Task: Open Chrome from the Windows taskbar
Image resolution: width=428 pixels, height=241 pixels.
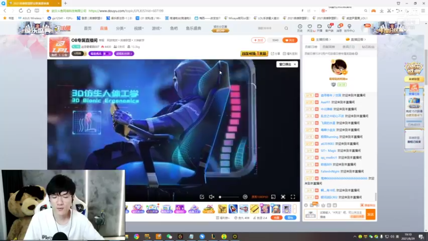Action: [x=136, y=237]
